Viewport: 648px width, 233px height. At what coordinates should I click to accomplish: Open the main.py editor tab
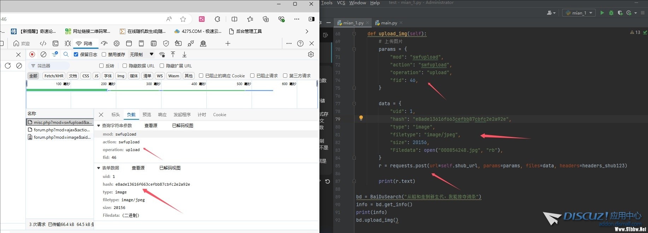click(389, 23)
